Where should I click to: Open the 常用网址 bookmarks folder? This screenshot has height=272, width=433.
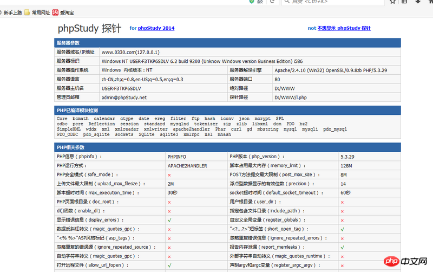click(41, 11)
